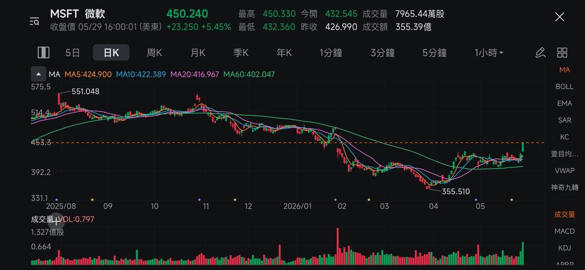Click the 355.510 low price label
Screen dimensions: 585x270
tap(456, 192)
